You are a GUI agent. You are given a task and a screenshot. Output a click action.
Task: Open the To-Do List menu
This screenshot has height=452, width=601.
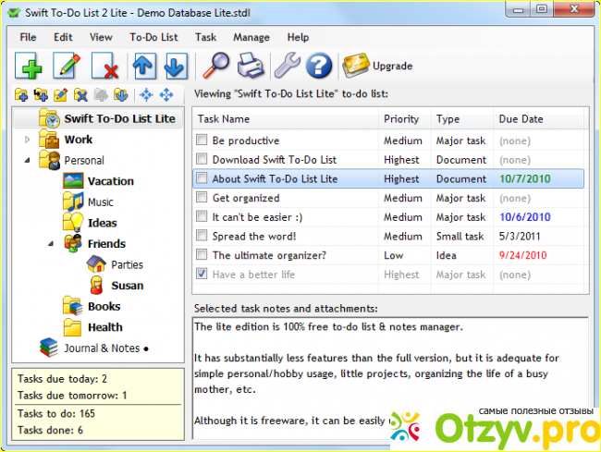153,38
